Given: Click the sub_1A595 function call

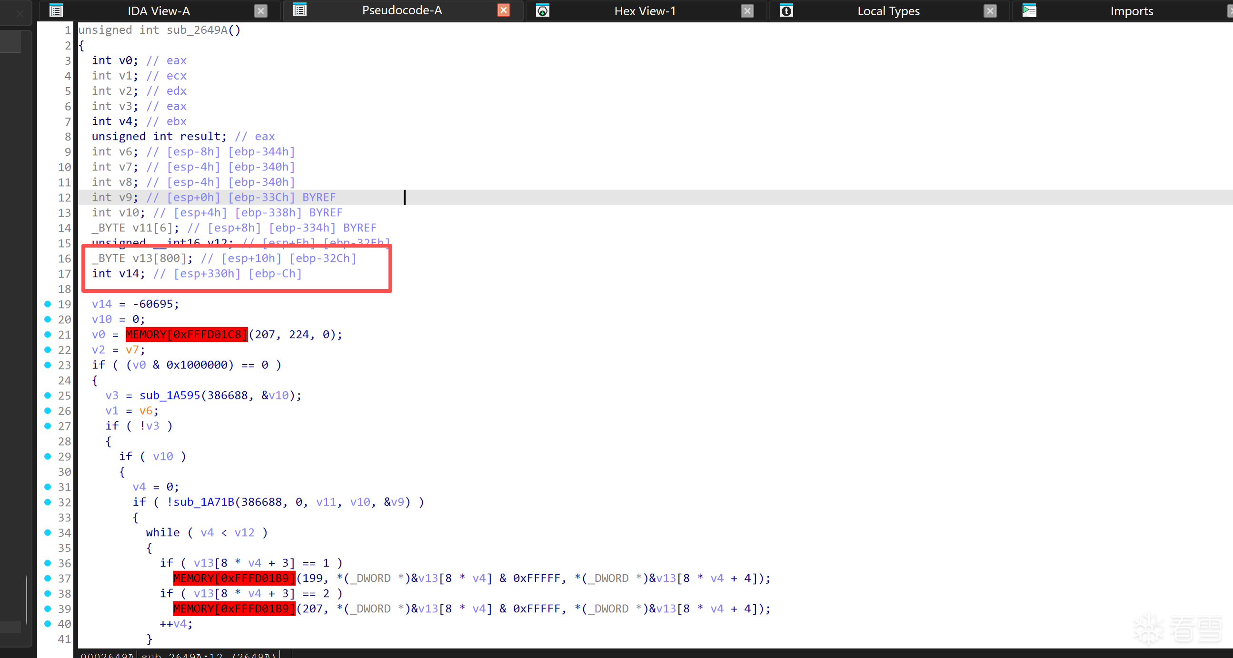Looking at the screenshot, I should click(169, 395).
